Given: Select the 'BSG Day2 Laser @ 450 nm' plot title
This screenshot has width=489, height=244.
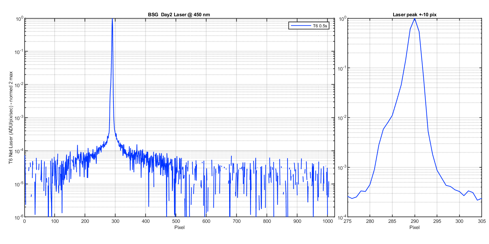Looking at the screenshot, I should pyautogui.click(x=179, y=15).
